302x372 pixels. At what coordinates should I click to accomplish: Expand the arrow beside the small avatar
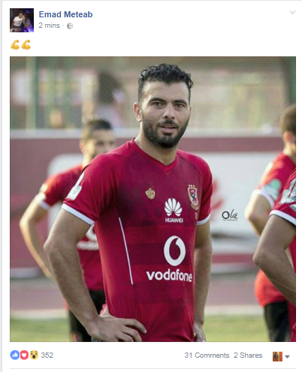[288, 356]
